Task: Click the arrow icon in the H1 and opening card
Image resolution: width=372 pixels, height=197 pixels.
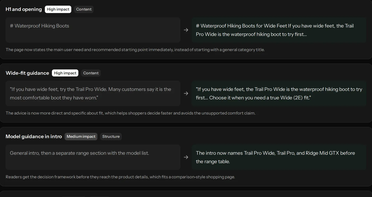Action: tap(186, 30)
